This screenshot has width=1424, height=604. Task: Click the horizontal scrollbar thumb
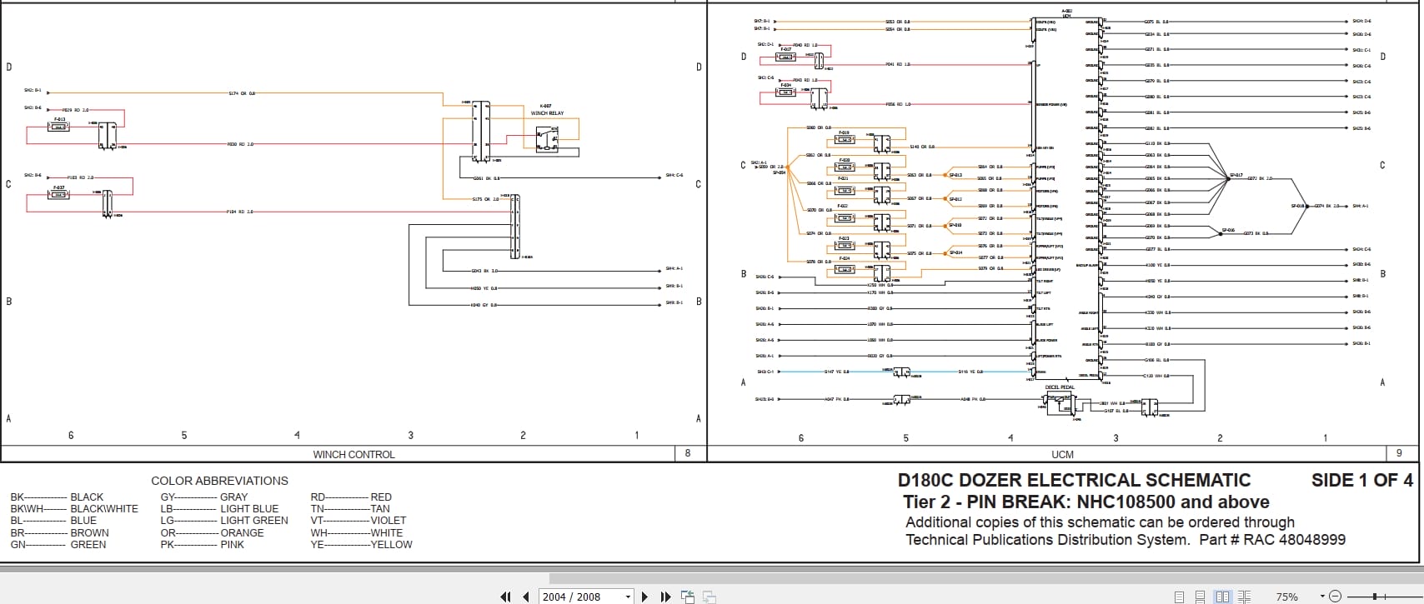(x=984, y=578)
